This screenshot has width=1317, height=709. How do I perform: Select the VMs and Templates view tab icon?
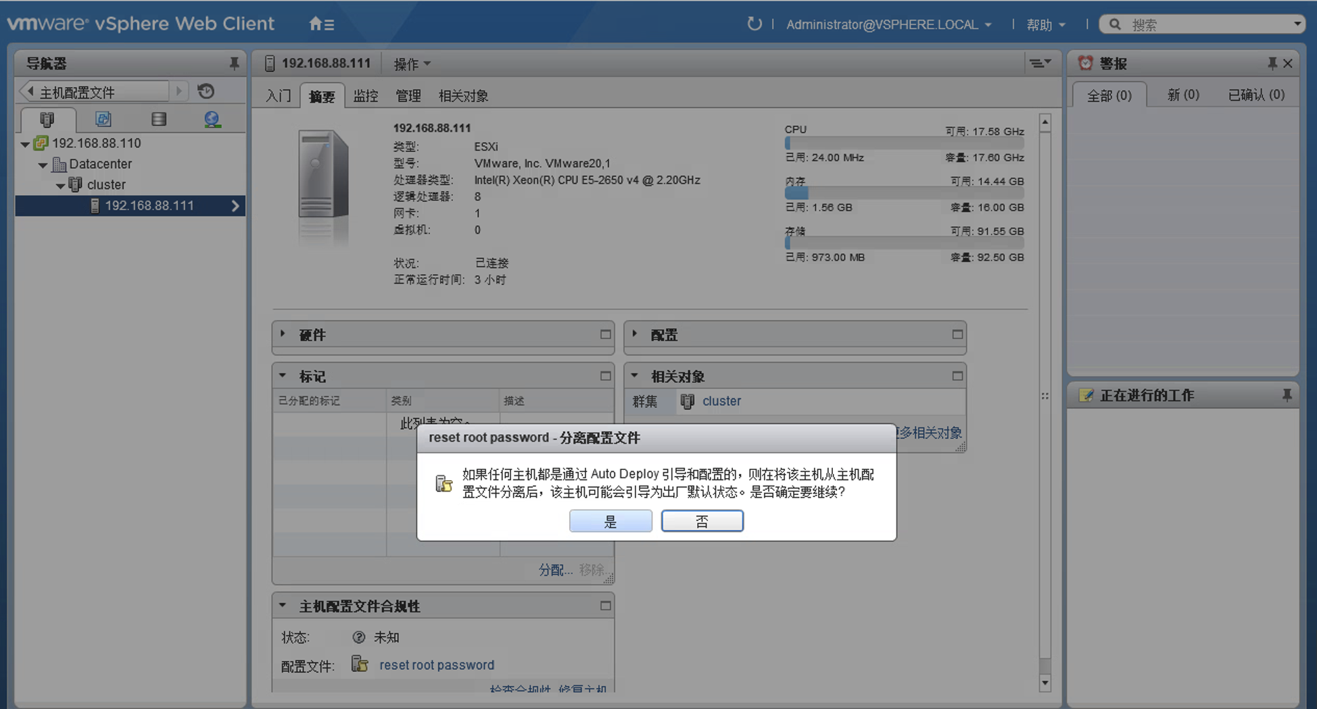tap(103, 120)
